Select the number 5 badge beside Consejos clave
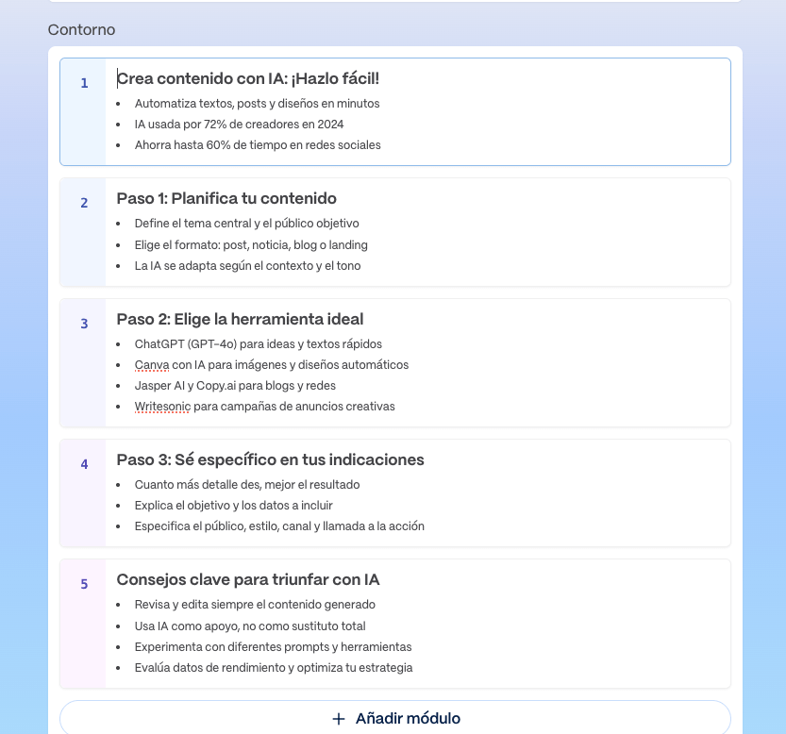Image resolution: width=786 pixels, height=734 pixels. pyautogui.click(x=84, y=585)
